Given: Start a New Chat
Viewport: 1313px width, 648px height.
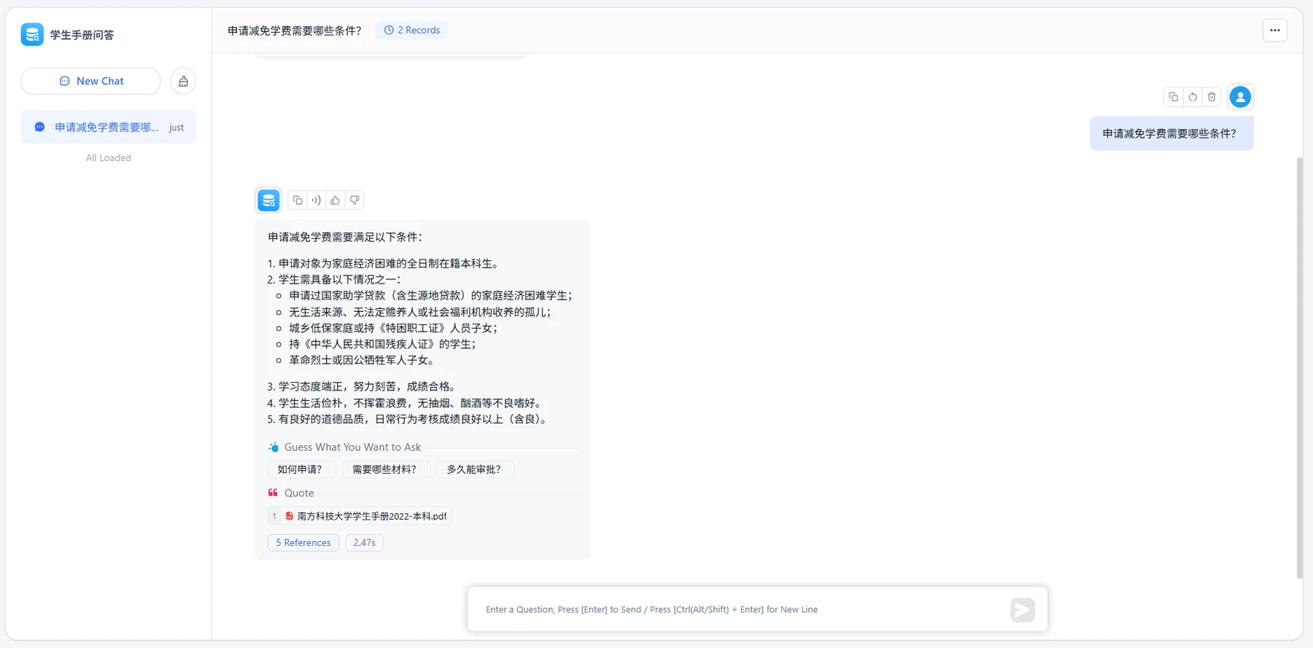Looking at the screenshot, I should pyautogui.click(x=90, y=81).
